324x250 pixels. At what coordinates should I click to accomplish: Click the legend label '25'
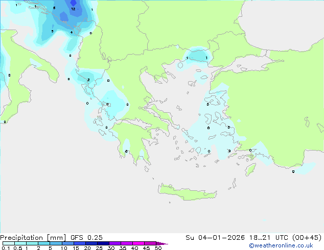99,248
